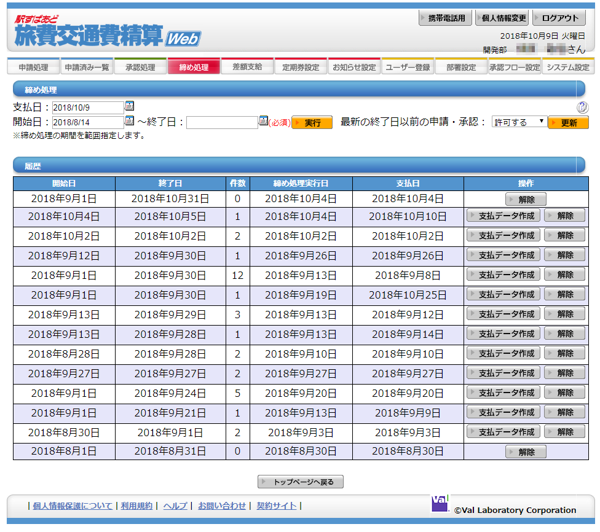600x532 pixels.
Task: Expand the 許可する approval dropdown
Action: pos(519,122)
